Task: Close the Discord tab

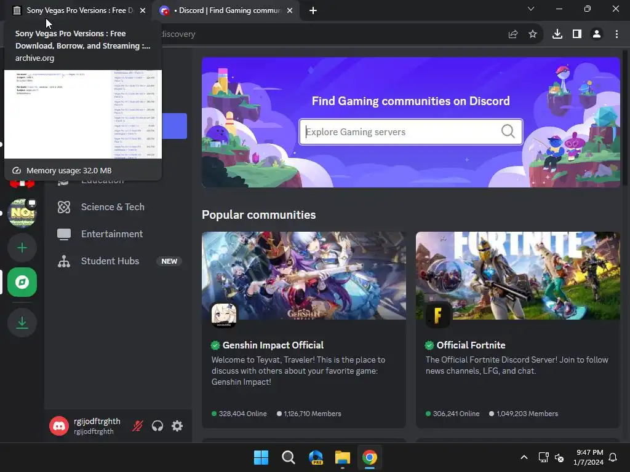Action: point(290,10)
